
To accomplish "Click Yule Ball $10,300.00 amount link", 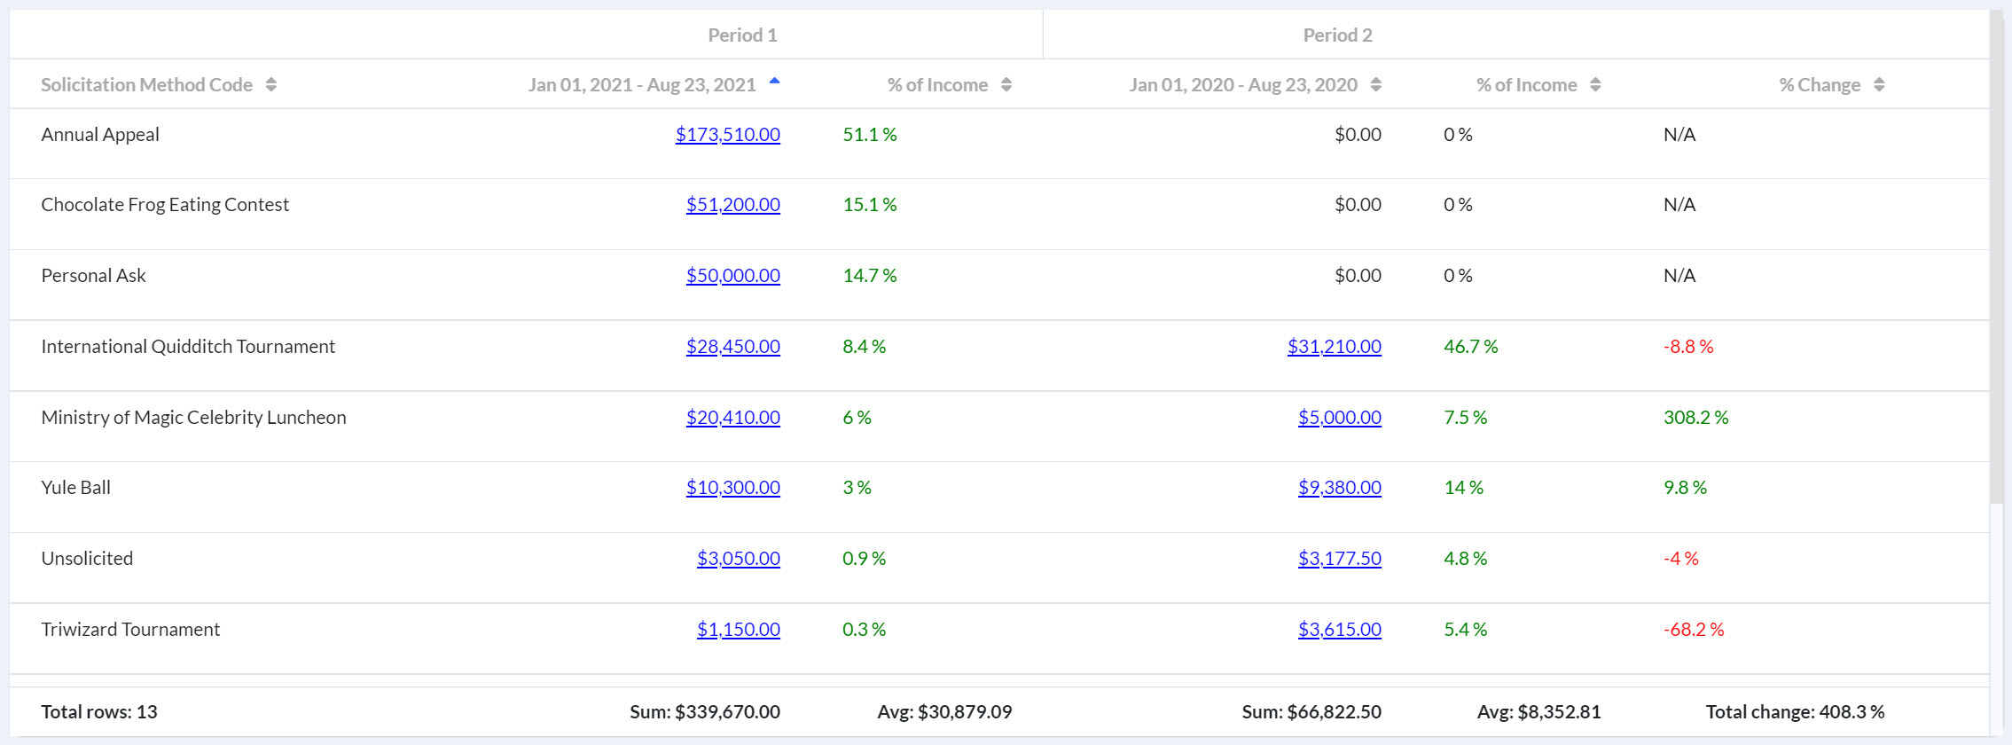I will click(732, 488).
